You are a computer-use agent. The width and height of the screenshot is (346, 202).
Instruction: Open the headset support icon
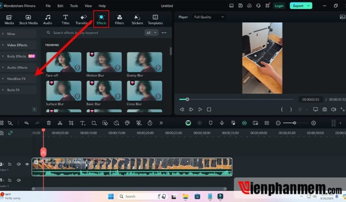tap(259, 6)
